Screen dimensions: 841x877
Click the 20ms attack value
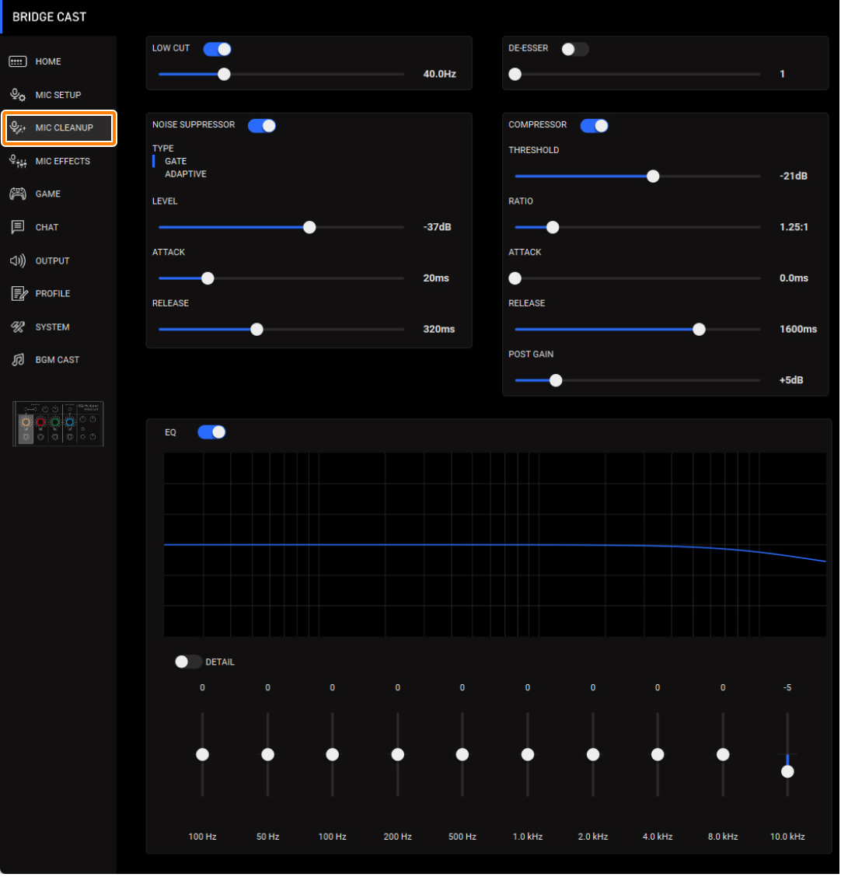tap(437, 278)
